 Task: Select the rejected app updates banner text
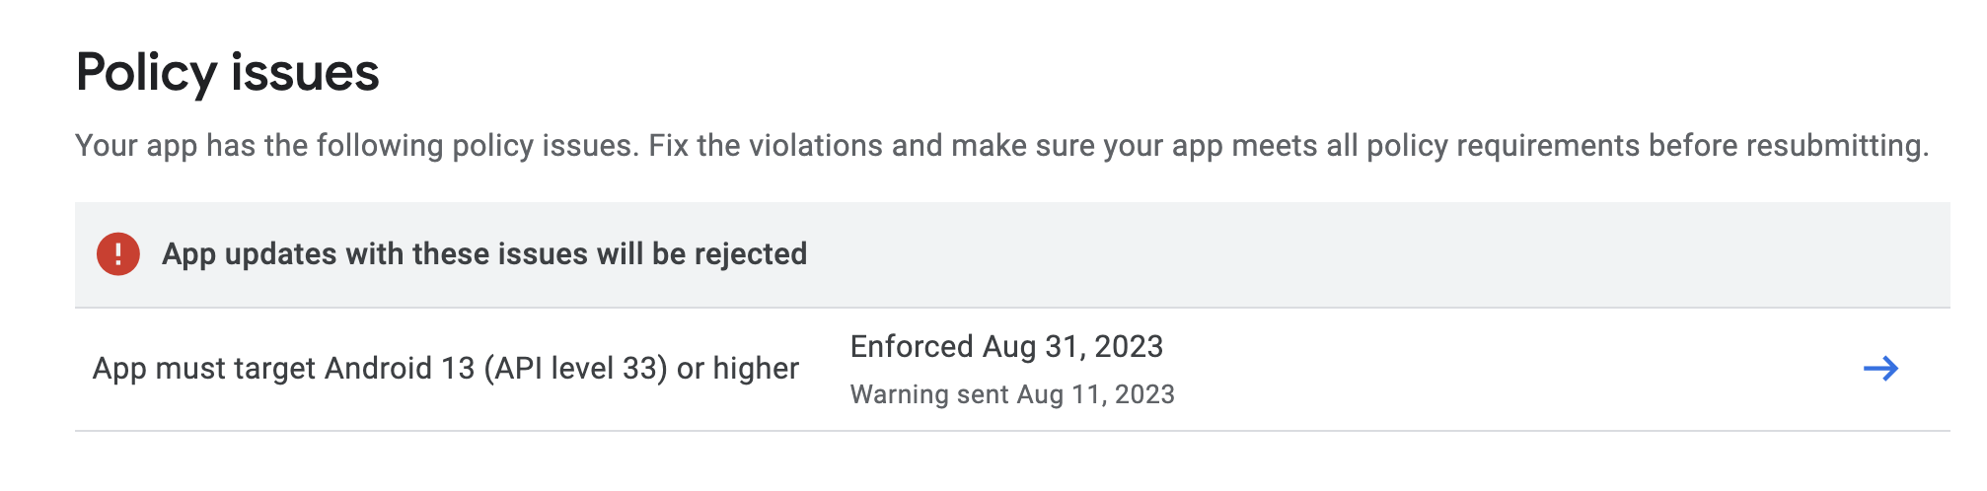coord(484,254)
